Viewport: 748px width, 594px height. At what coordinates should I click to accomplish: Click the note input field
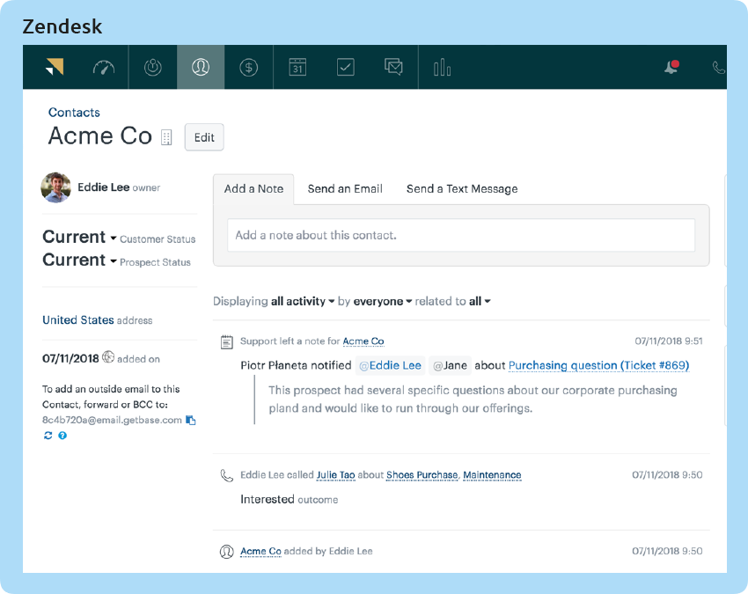click(x=461, y=235)
